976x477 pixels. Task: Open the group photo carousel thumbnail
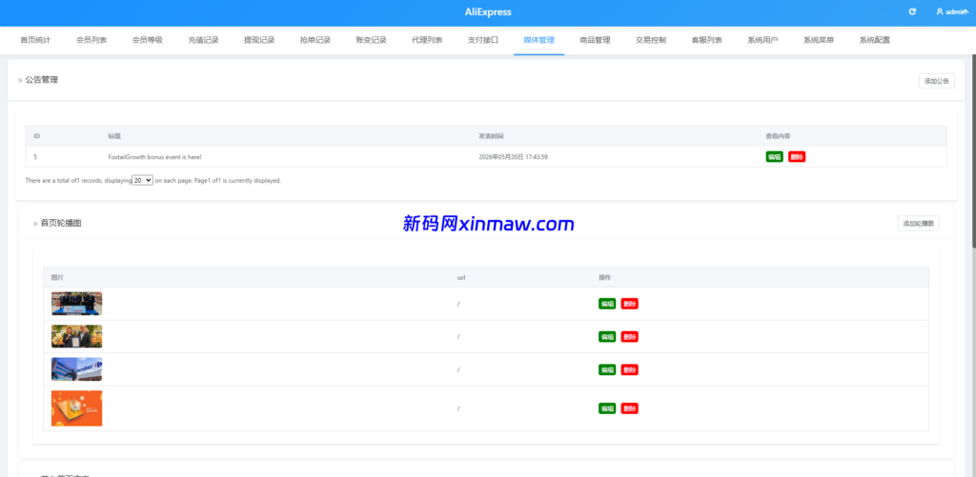(x=76, y=304)
